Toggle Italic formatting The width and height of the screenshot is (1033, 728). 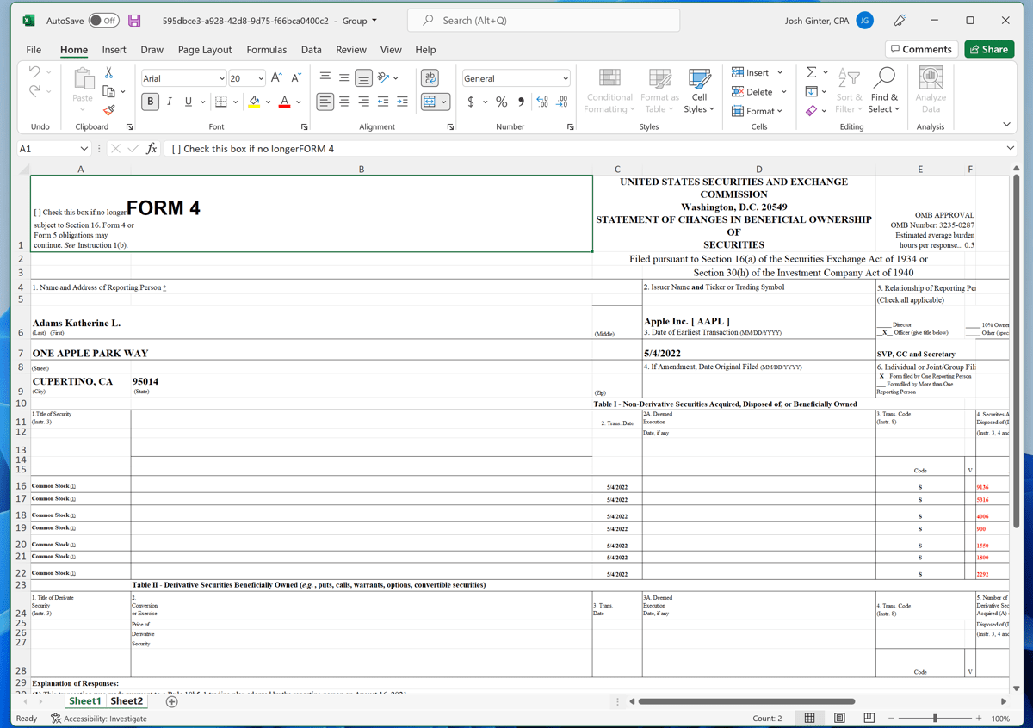(x=170, y=102)
